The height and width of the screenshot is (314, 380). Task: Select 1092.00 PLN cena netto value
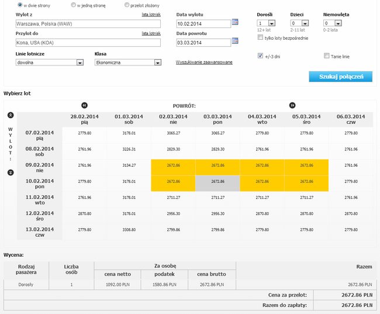point(118,285)
